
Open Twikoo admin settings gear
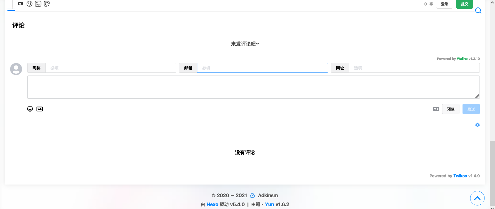click(x=477, y=125)
